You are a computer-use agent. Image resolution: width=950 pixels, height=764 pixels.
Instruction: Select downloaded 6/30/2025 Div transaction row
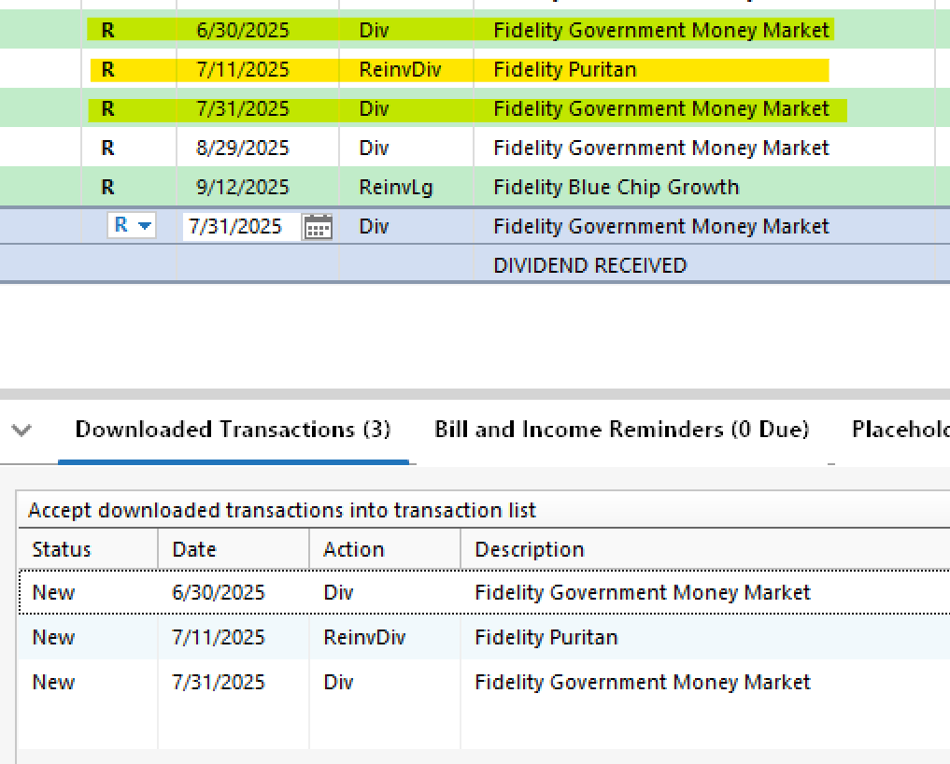484,592
